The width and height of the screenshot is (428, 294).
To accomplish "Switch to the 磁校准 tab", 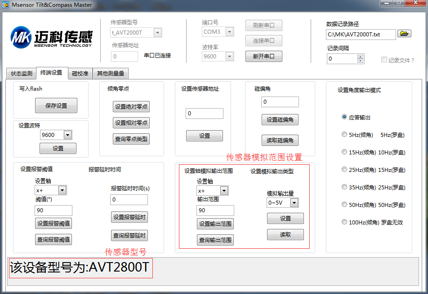I will pyautogui.click(x=80, y=74).
